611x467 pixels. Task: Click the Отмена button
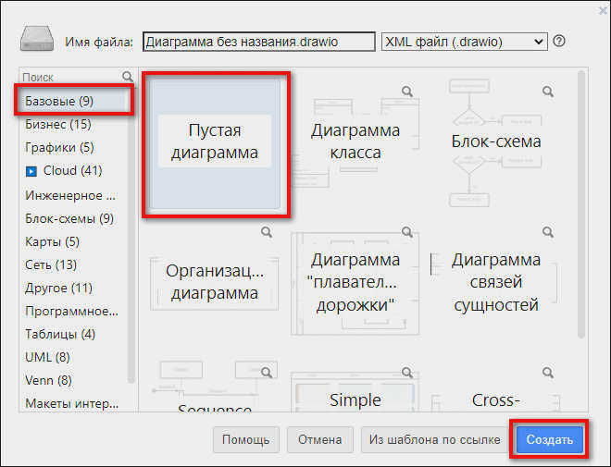pyautogui.click(x=320, y=440)
